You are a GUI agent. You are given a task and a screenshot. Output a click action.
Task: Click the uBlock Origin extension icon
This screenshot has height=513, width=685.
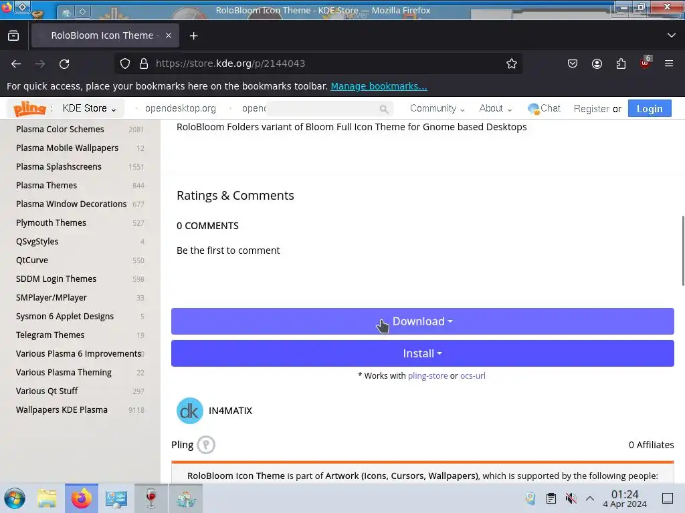pos(646,63)
